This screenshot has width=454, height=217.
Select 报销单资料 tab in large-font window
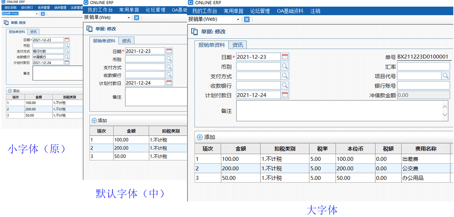(x=212, y=45)
